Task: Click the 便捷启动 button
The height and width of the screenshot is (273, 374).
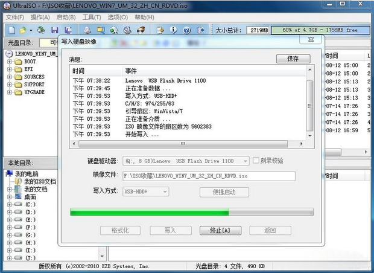Action: (x=224, y=192)
